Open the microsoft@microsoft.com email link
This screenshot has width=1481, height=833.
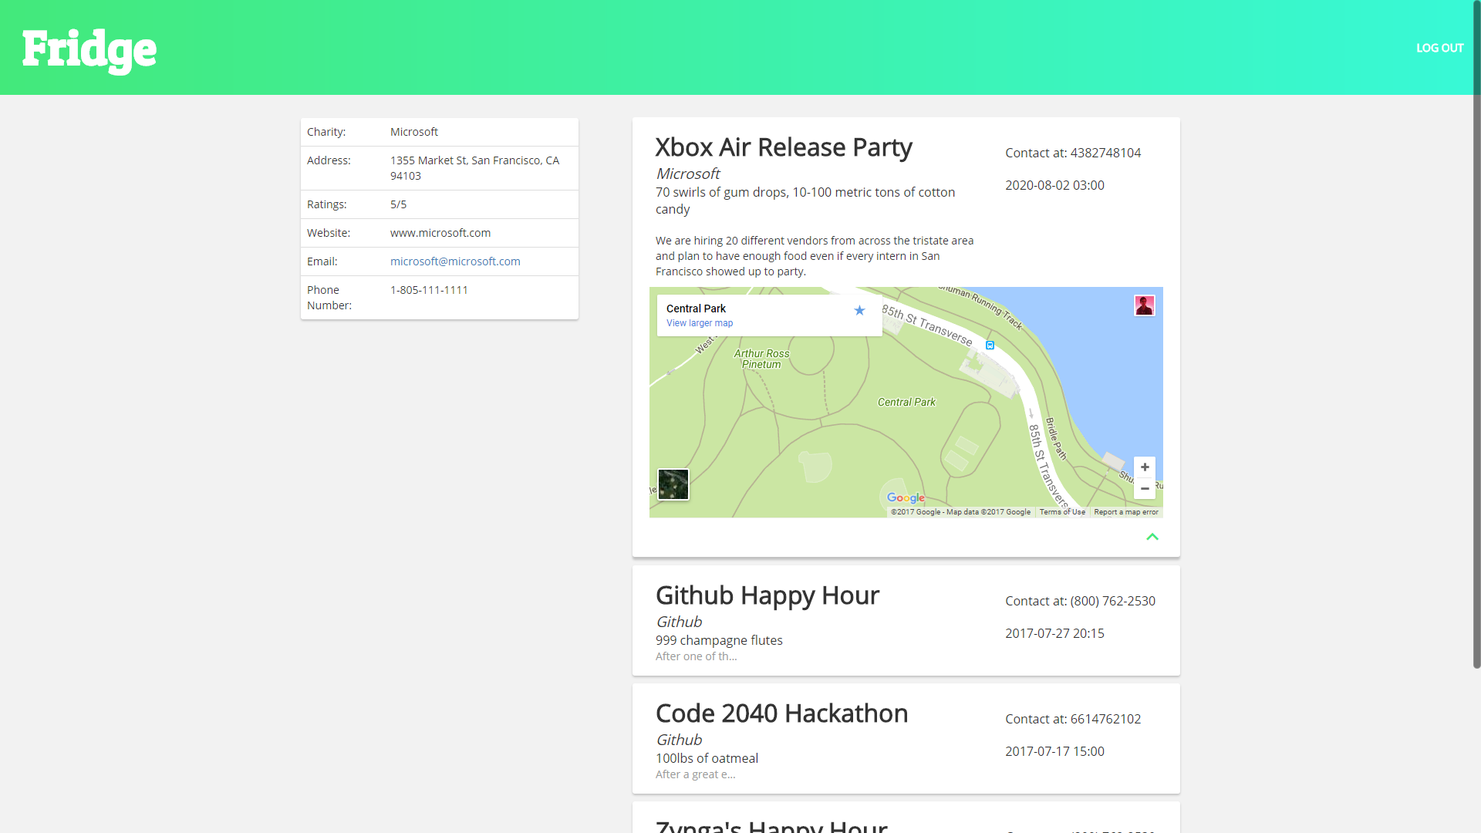coord(455,261)
